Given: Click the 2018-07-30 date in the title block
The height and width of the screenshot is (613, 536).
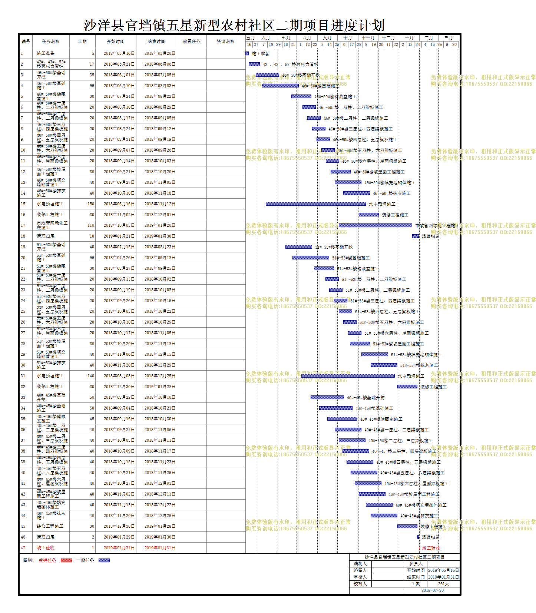Looking at the screenshot, I should pyautogui.click(x=433, y=590).
